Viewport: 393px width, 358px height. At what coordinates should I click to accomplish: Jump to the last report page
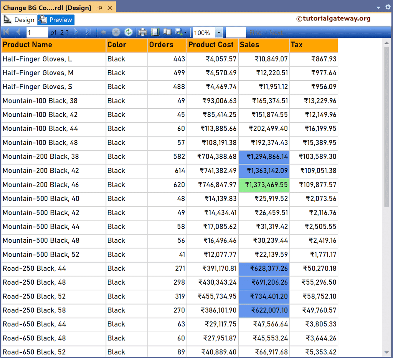coord(88,32)
